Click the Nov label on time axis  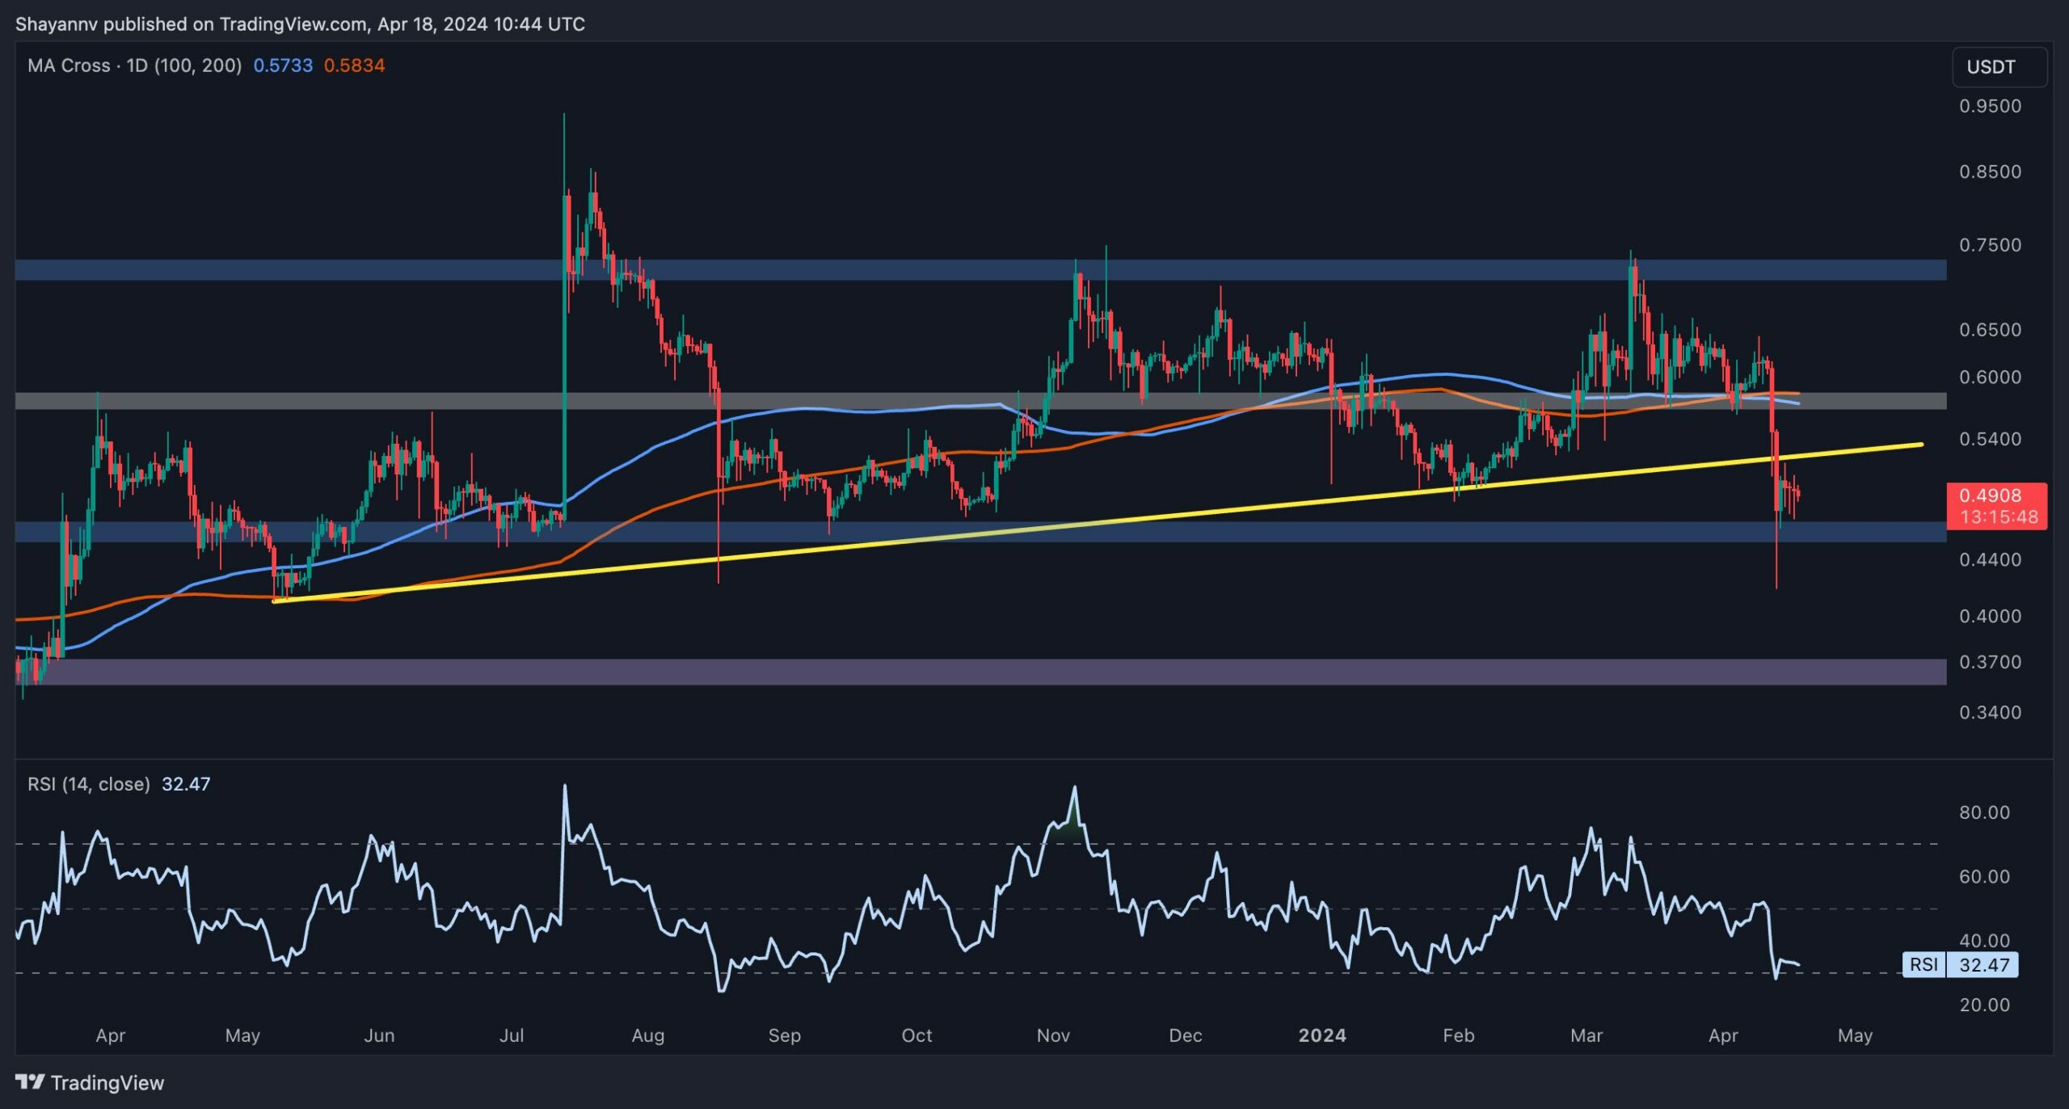click(x=1053, y=1035)
